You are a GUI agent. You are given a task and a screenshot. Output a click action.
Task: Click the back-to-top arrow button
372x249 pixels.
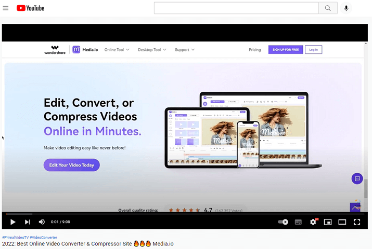(x=355, y=208)
